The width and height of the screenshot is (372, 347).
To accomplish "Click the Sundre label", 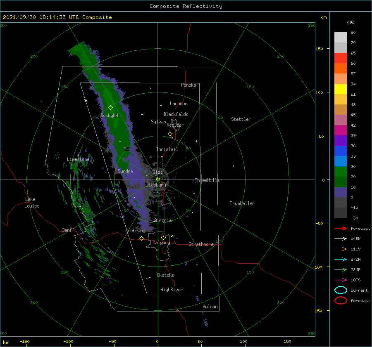I will tap(125, 171).
